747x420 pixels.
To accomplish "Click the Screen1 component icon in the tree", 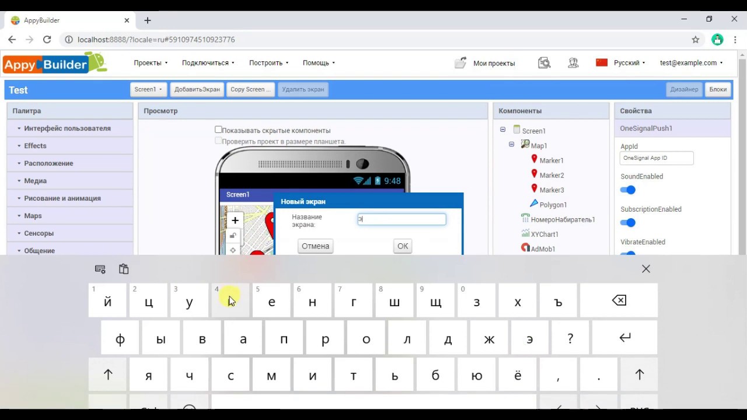I will point(516,129).
